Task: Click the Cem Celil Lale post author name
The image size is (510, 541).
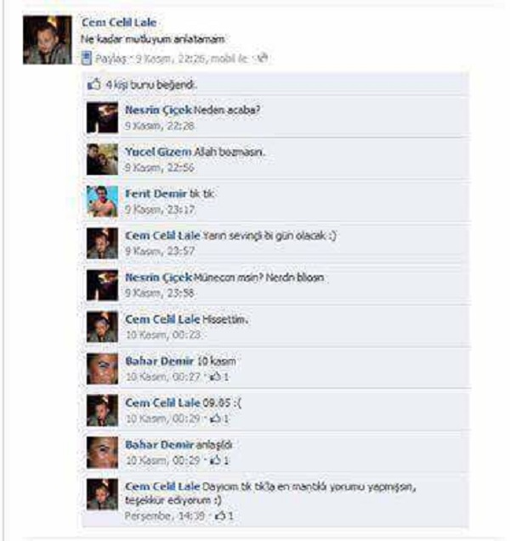Action: coord(119,23)
